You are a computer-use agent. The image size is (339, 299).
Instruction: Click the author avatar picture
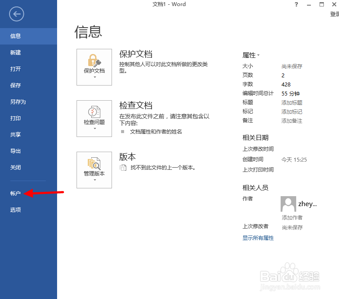tap(288, 204)
